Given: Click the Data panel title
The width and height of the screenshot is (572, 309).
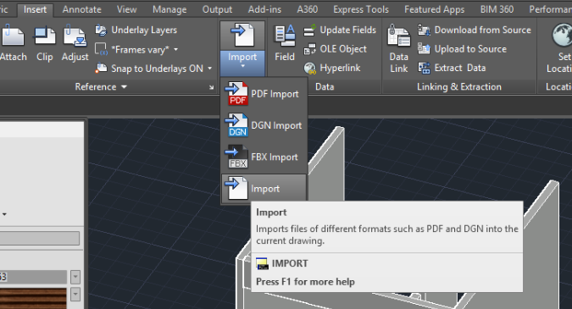Looking at the screenshot, I should pyautogui.click(x=325, y=86).
